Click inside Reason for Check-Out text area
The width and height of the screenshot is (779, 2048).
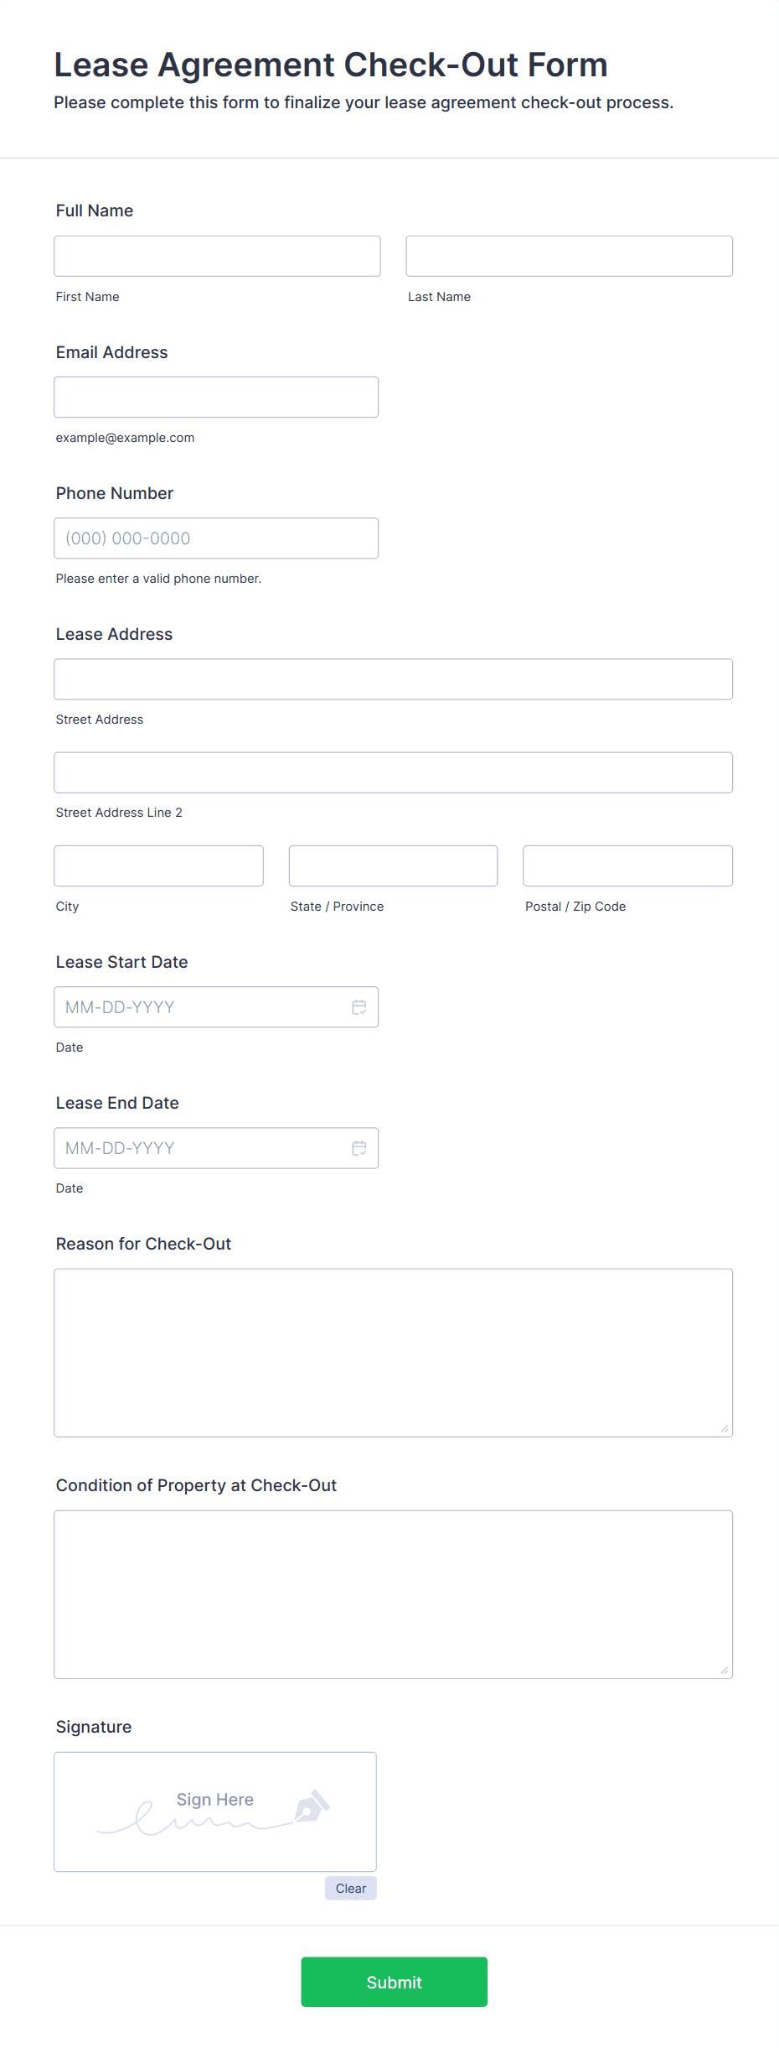coord(394,1353)
